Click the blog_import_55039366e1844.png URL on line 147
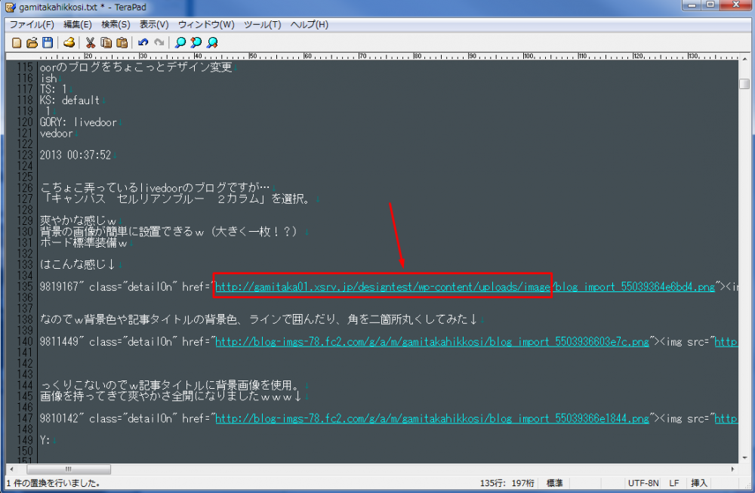This screenshot has width=755, height=493. (x=432, y=418)
